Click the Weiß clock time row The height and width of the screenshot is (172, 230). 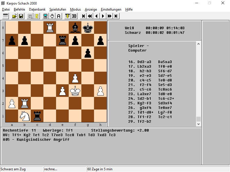155,28
